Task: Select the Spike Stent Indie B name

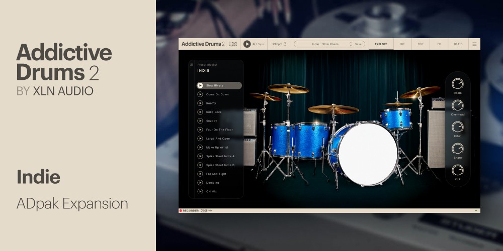Action: pos(220,165)
